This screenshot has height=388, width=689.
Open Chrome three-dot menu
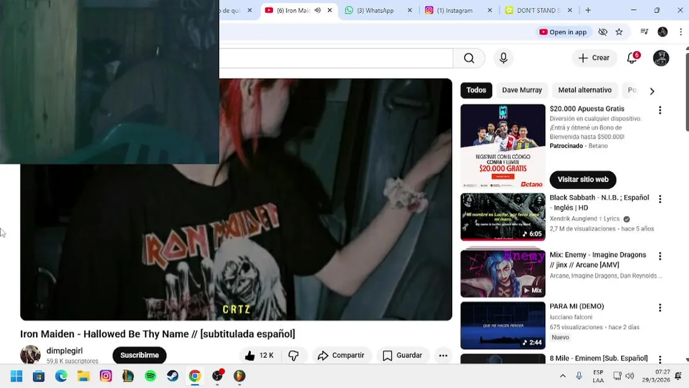681,32
